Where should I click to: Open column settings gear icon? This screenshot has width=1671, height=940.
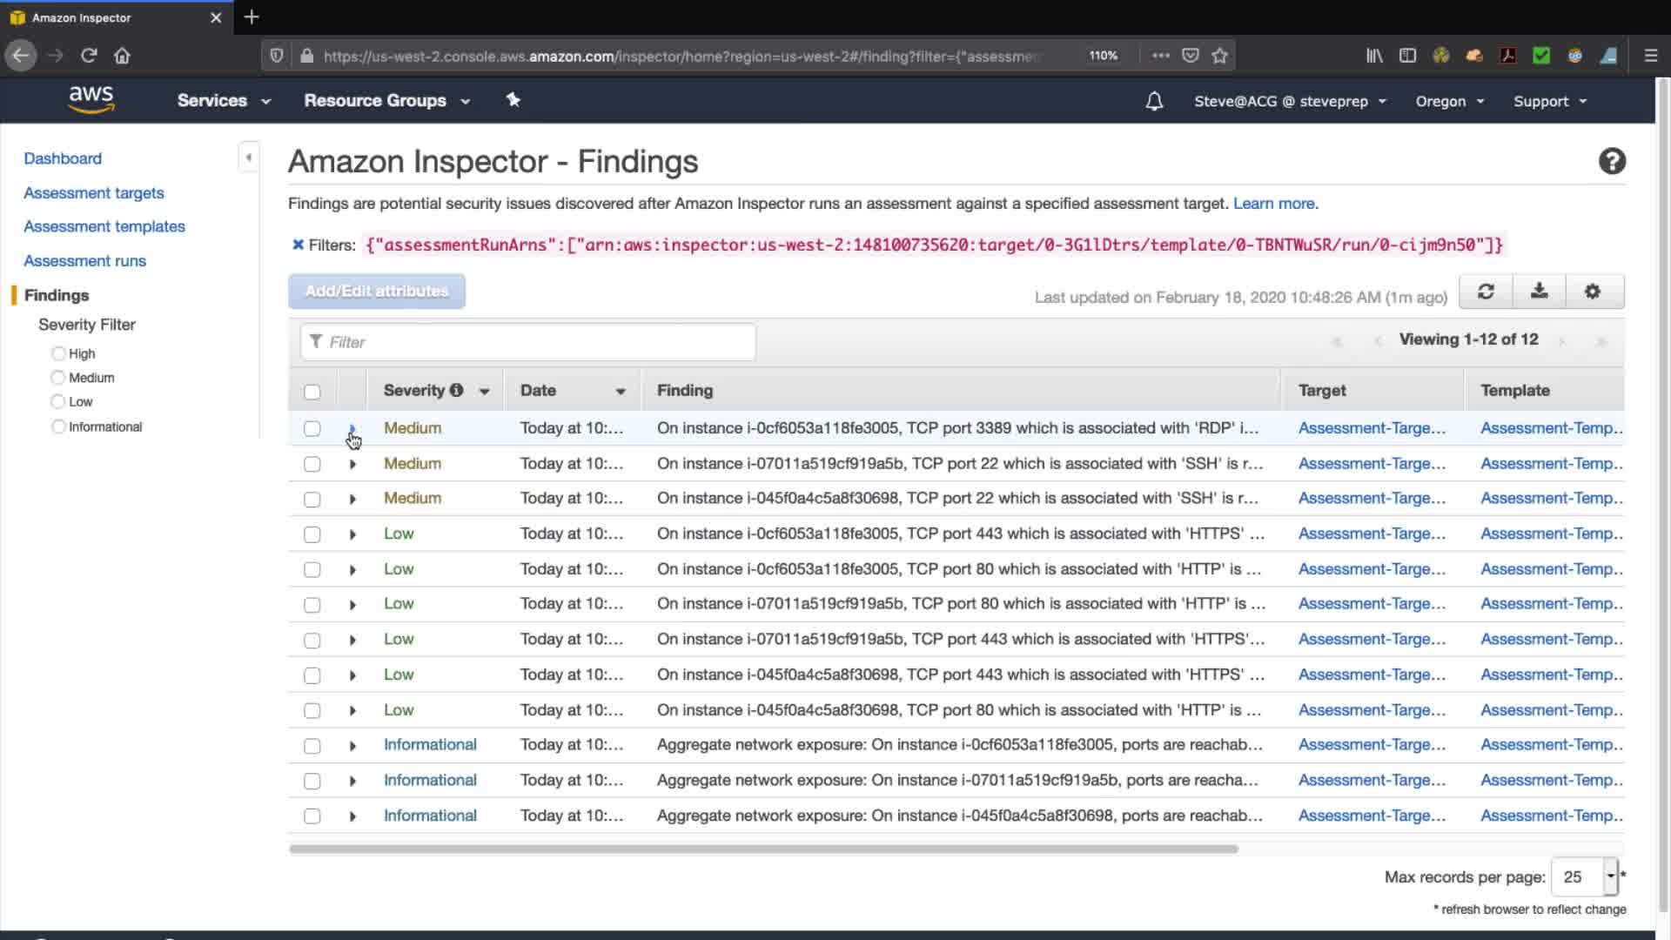[x=1592, y=292]
